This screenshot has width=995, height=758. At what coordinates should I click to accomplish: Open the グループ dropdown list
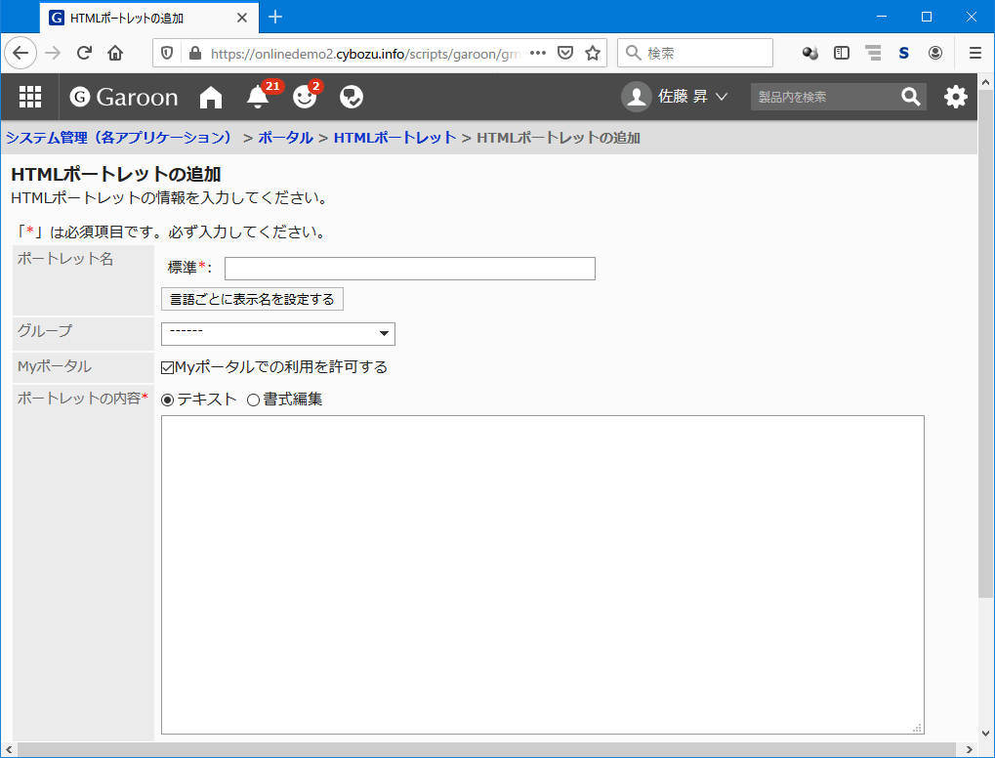[277, 333]
